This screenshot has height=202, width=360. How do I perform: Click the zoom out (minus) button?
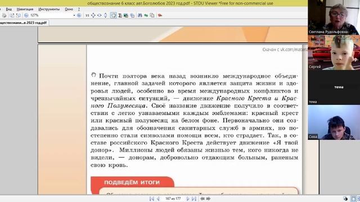tap(26, 15)
